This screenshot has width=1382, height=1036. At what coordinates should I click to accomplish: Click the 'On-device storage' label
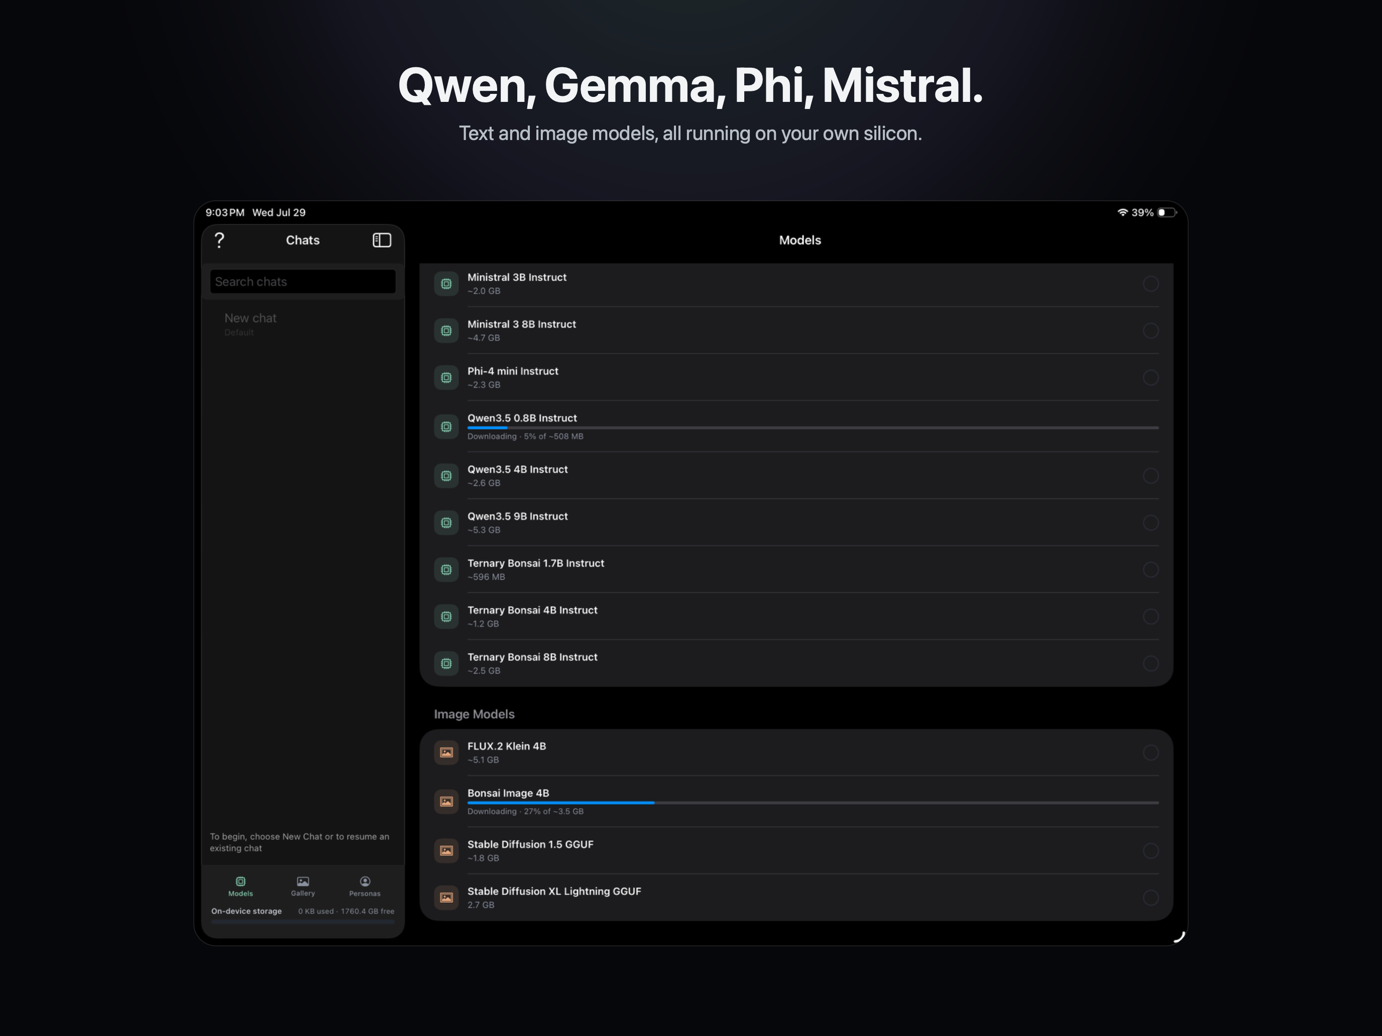(x=246, y=911)
